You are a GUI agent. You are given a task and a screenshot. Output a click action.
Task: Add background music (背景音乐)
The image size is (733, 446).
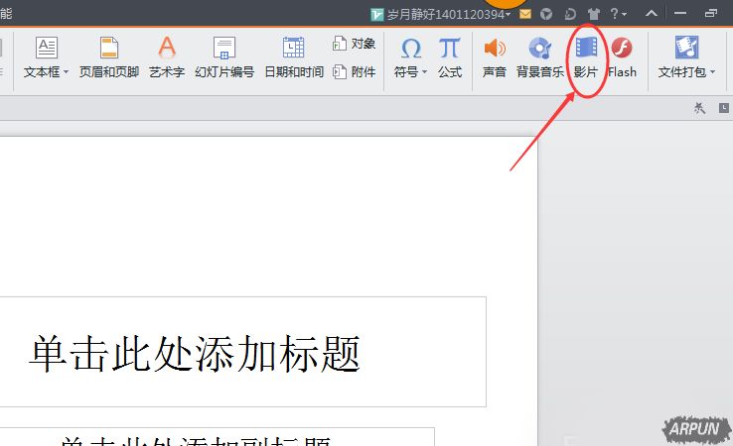point(539,56)
